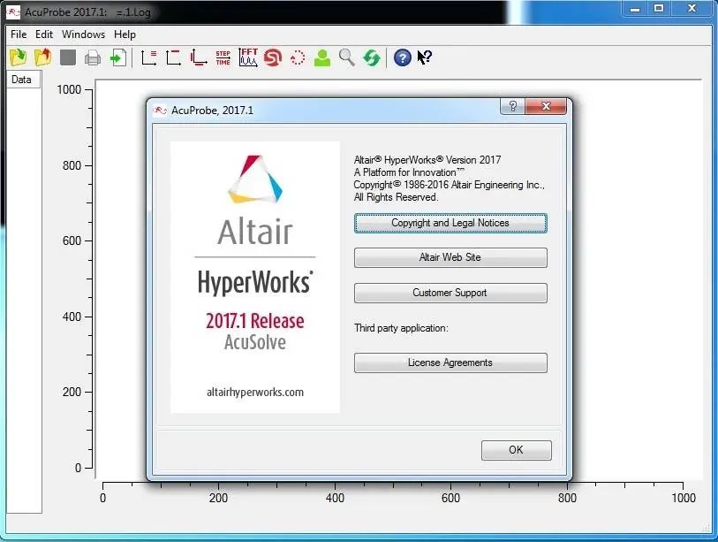Minimize the AcuProbe main window

pyautogui.click(x=635, y=8)
